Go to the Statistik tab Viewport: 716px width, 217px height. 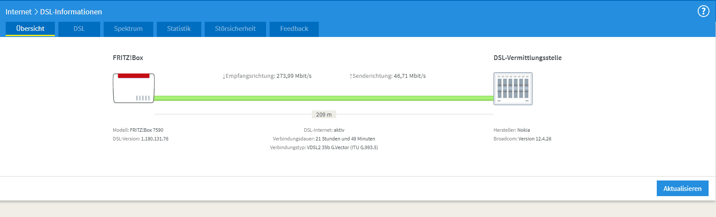tap(179, 29)
